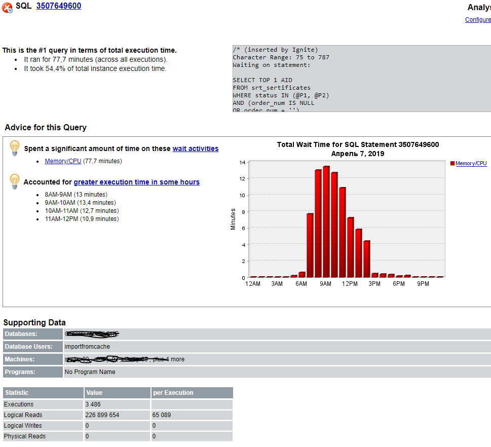Click the 'Advice for this Query' heading
The height and width of the screenshot is (447, 491).
pos(46,128)
